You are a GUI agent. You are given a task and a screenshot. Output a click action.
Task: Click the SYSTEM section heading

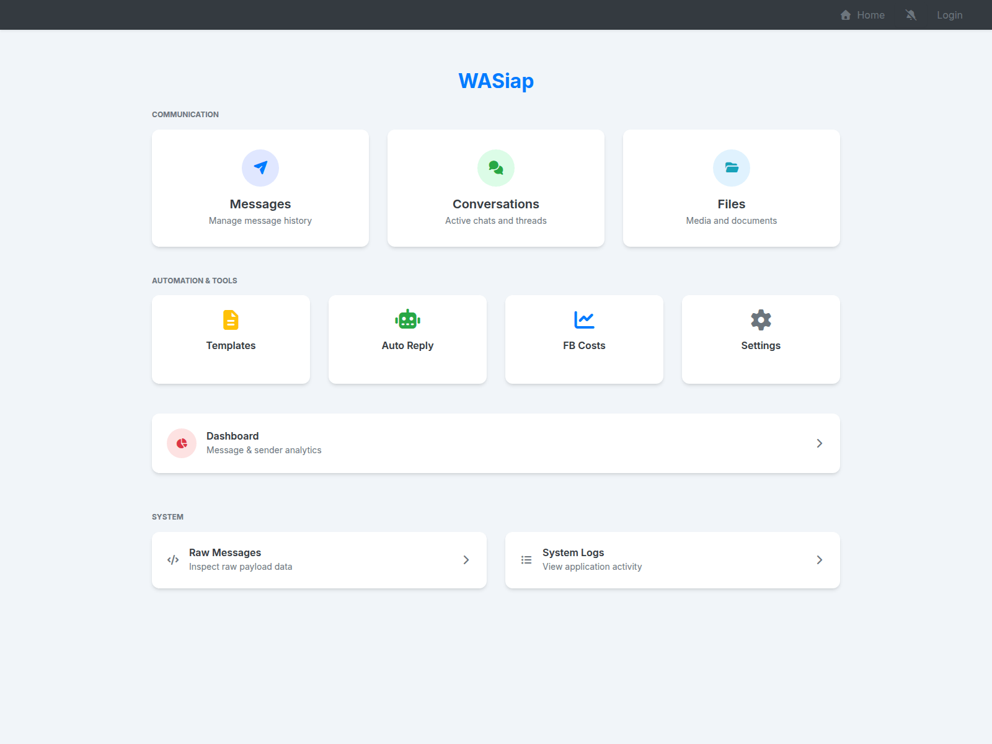167,517
